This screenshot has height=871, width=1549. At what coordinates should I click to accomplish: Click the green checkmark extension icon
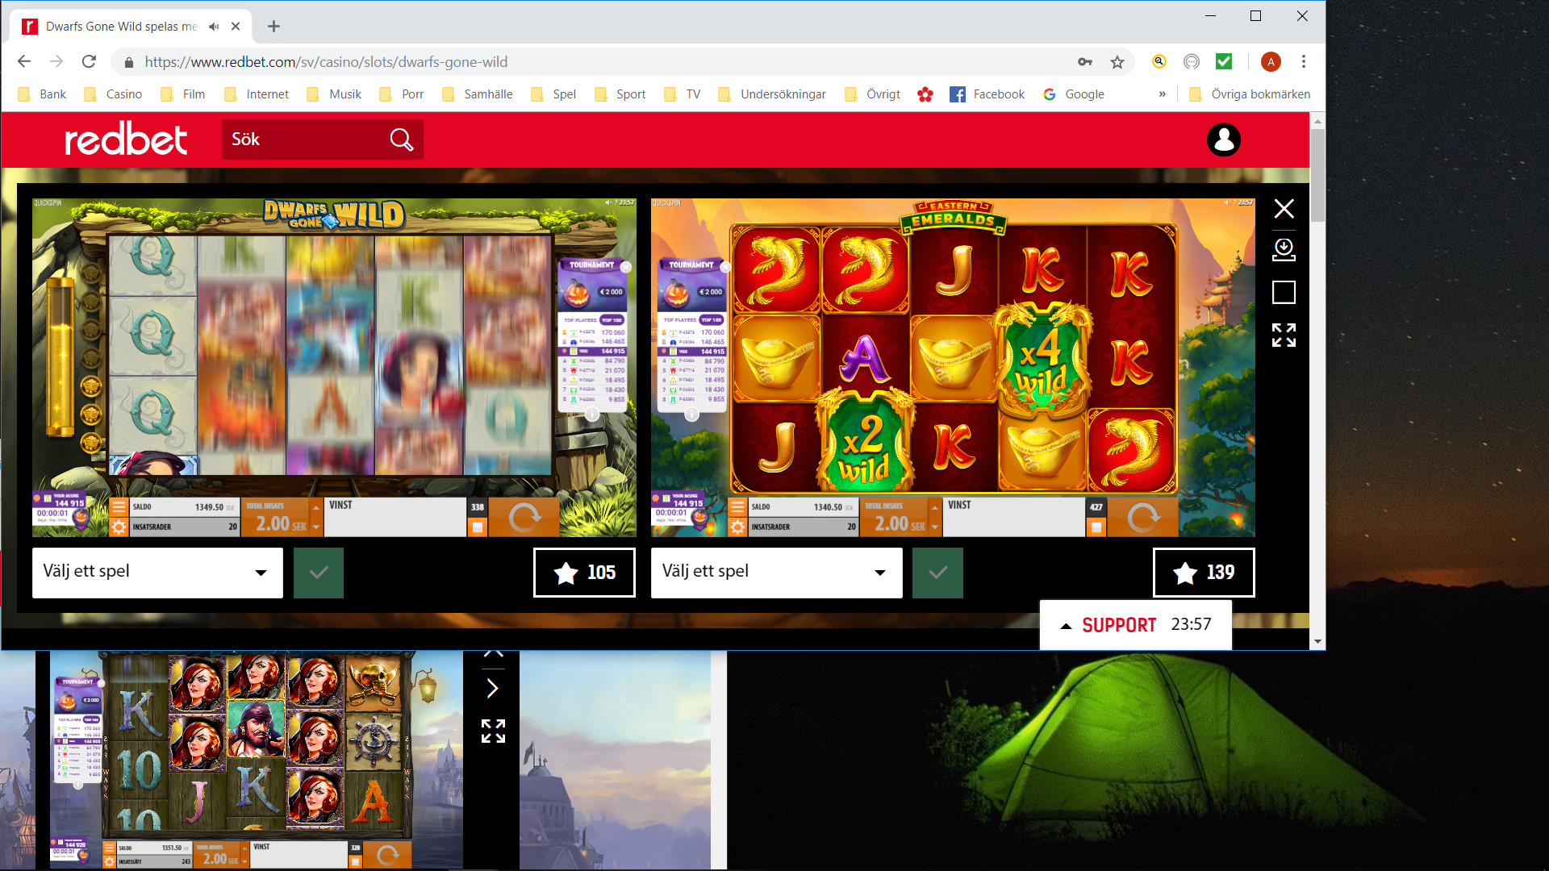1224,61
